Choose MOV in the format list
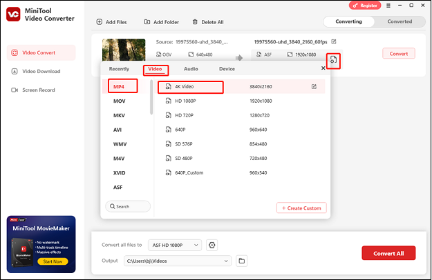Viewport: 432px width, 280px height. coord(120,101)
